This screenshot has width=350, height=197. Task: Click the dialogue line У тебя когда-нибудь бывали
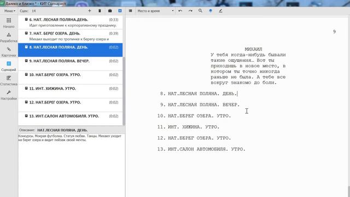(x=248, y=55)
